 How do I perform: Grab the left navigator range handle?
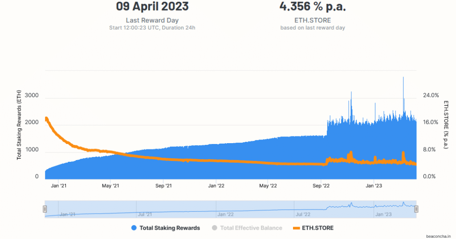pos(45,209)
